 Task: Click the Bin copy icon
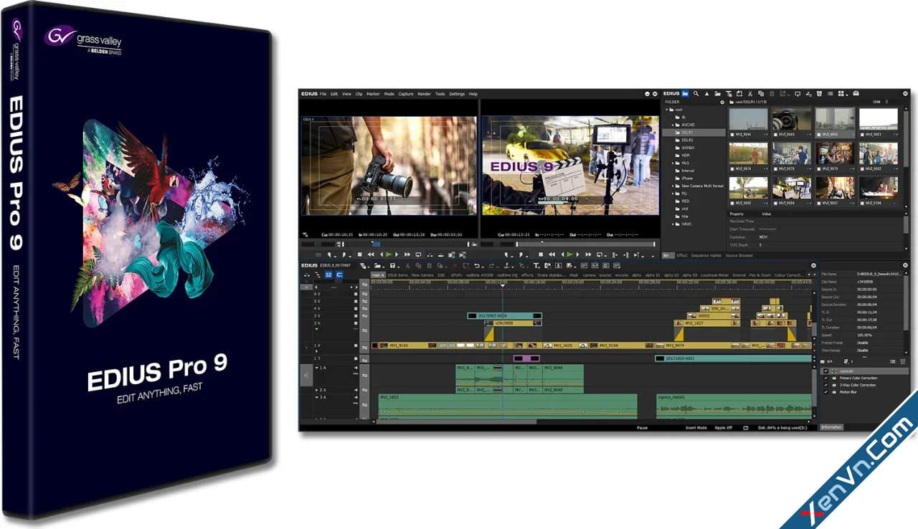point(761,94)
